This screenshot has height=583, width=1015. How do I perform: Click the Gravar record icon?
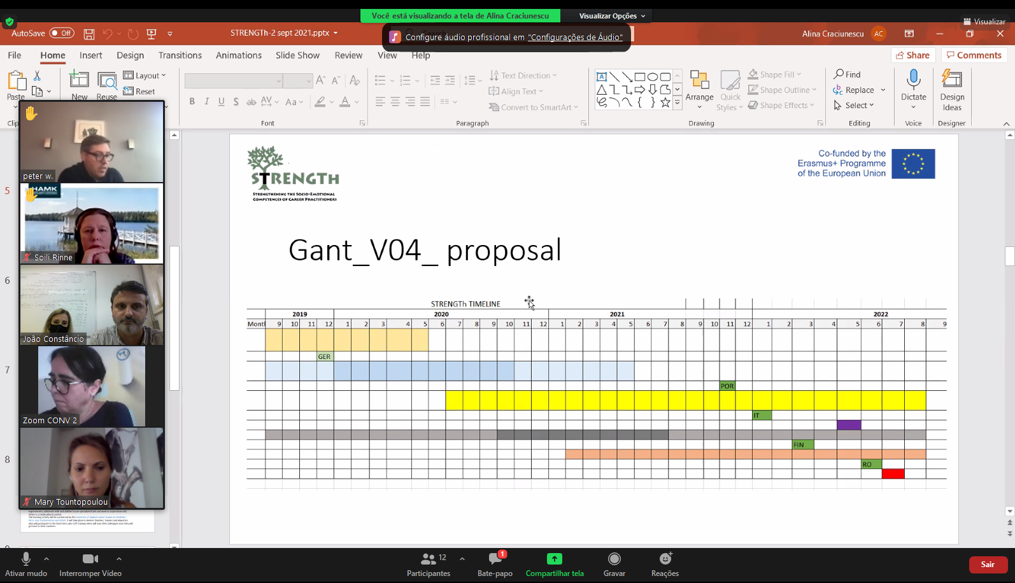(x=614, y=559)
